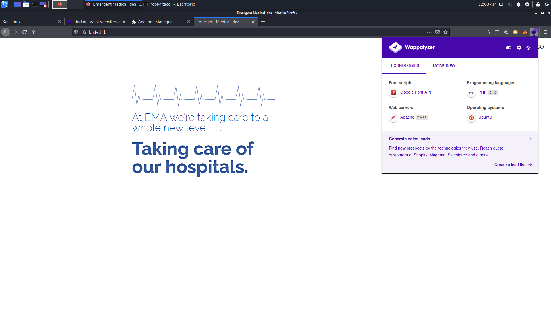Switch to the MORE INFO tab
This screenshot has height=310, width=551.
tap(444, 66)
